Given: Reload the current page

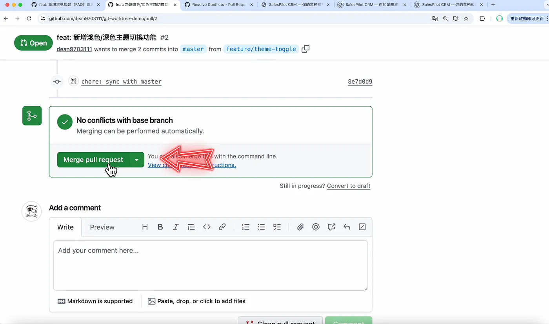Looking at the screenshot, I should (x=29, y=18).
